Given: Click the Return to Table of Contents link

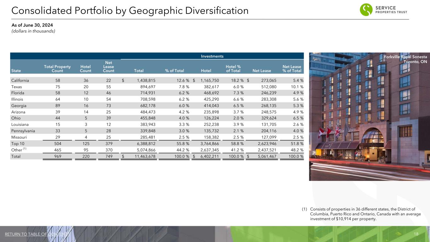Looking at the screenshot, I should pyautogui.click(x=37, y=234).
